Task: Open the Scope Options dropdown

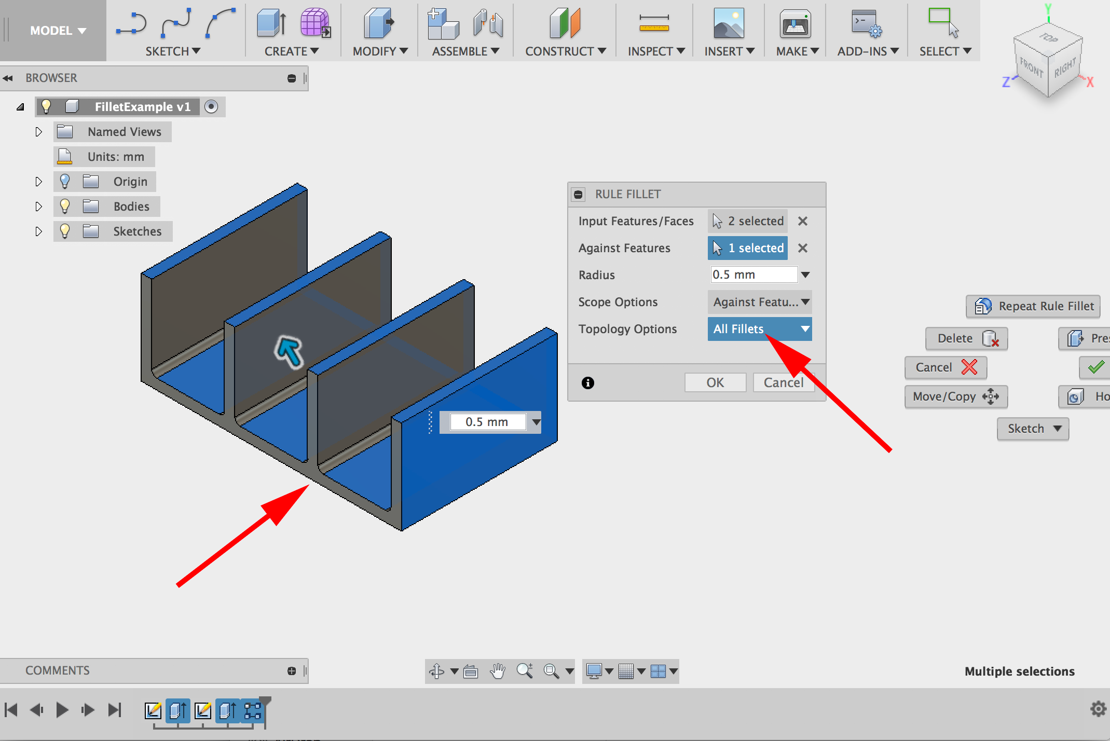Action: [x=760, y=302]
